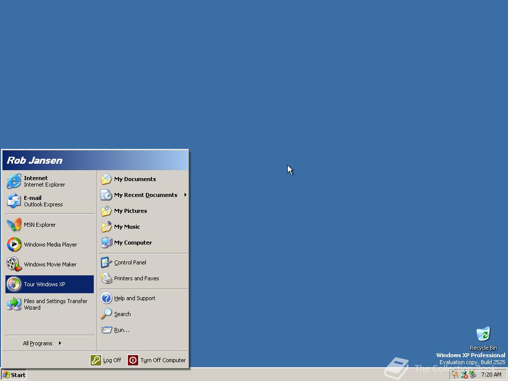
Task: Click the Messenger tray icon with red X
Action: click(x=464, y=375)
